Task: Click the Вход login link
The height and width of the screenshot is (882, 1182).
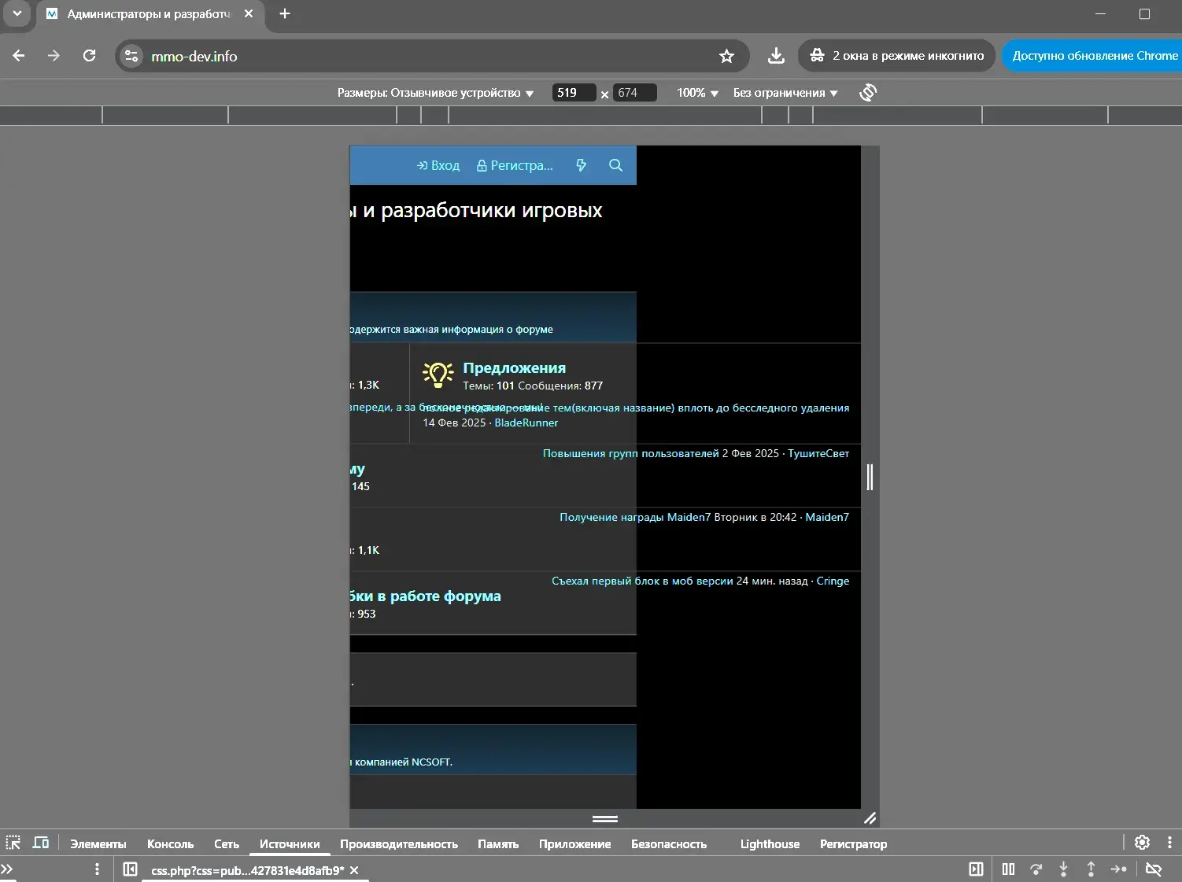Action: point(438,165)
